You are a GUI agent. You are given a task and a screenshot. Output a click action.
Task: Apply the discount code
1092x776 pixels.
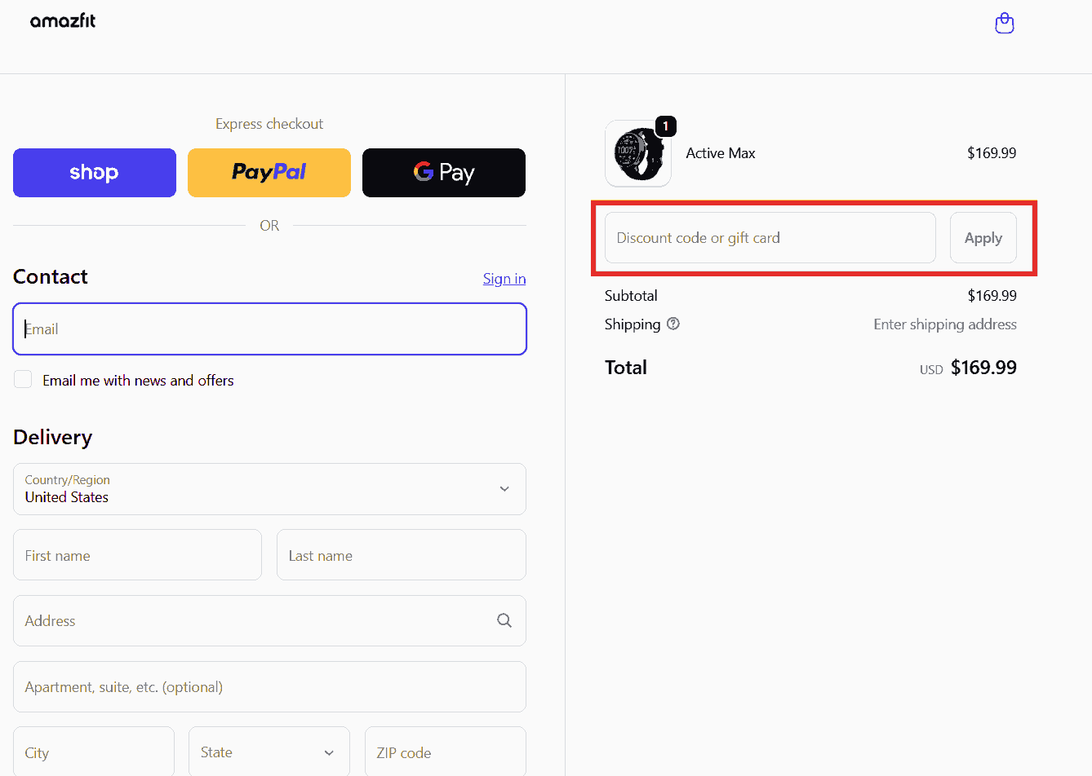tap(983, 238)
